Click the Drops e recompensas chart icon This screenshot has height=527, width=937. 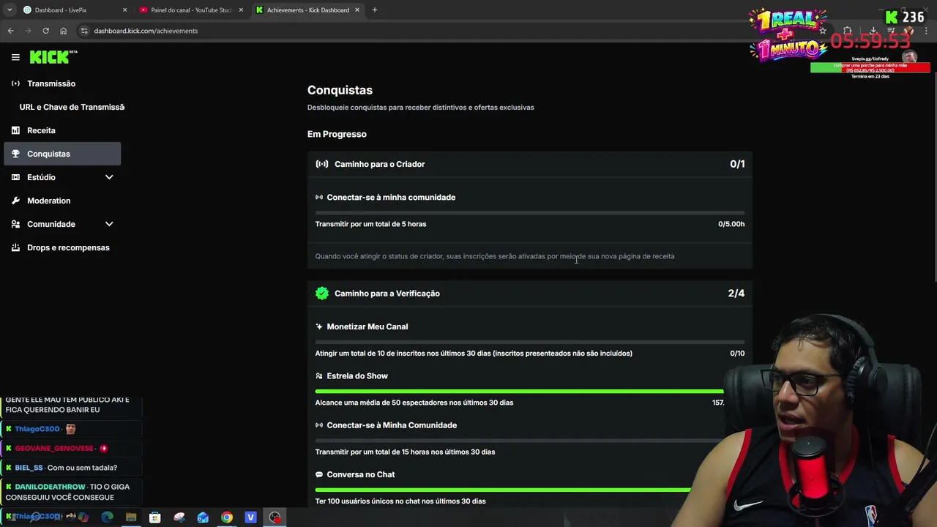(15, 247)
